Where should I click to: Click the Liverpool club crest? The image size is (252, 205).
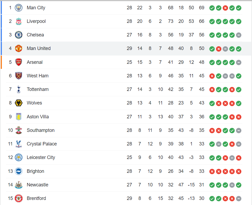(19, 21)
